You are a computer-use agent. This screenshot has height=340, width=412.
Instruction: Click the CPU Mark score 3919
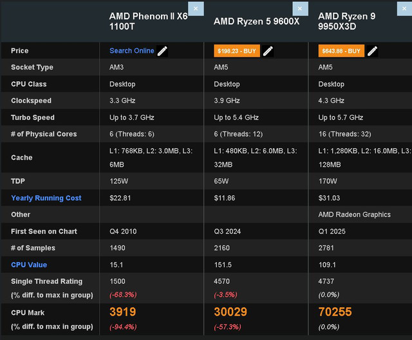123,312
